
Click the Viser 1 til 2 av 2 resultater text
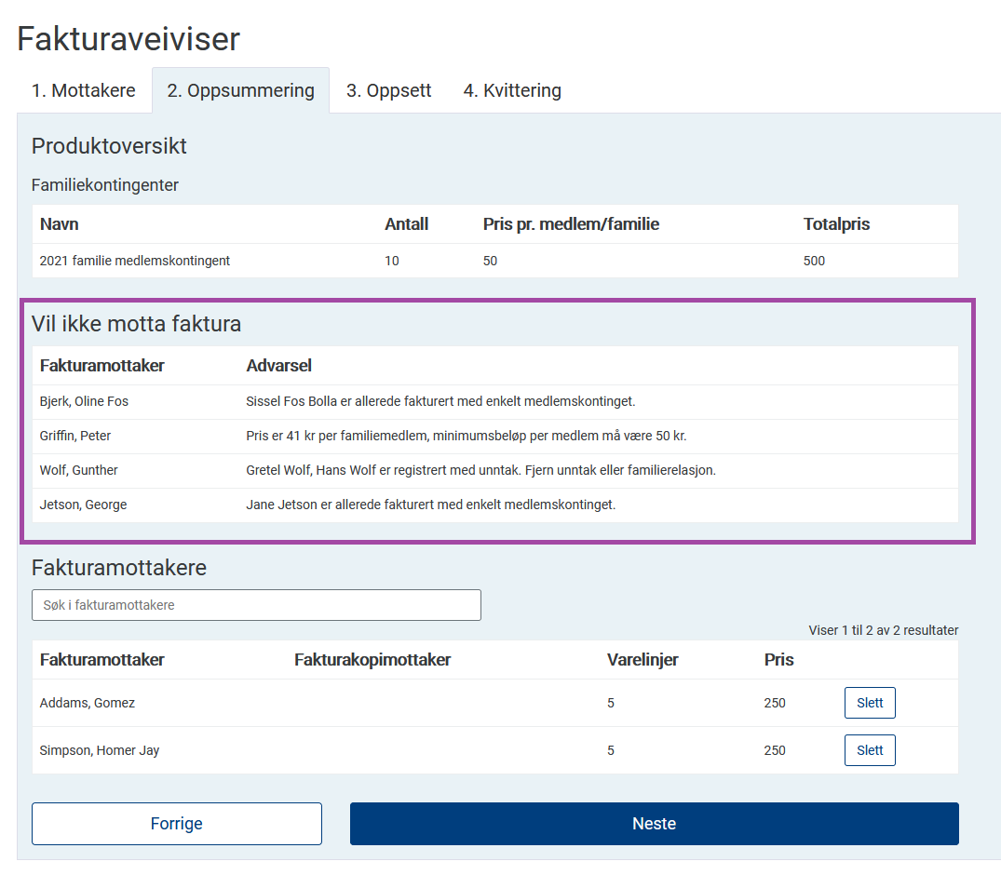(884, 630)
